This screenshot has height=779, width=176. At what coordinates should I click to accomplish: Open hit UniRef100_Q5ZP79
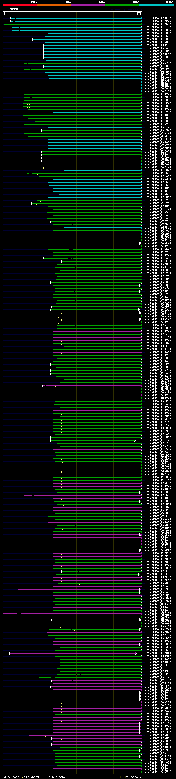[x=158, y=21]
